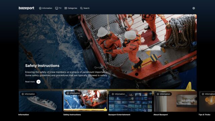Open the Tips & Tricks card

pyautogui.click(x=207, y=102)
